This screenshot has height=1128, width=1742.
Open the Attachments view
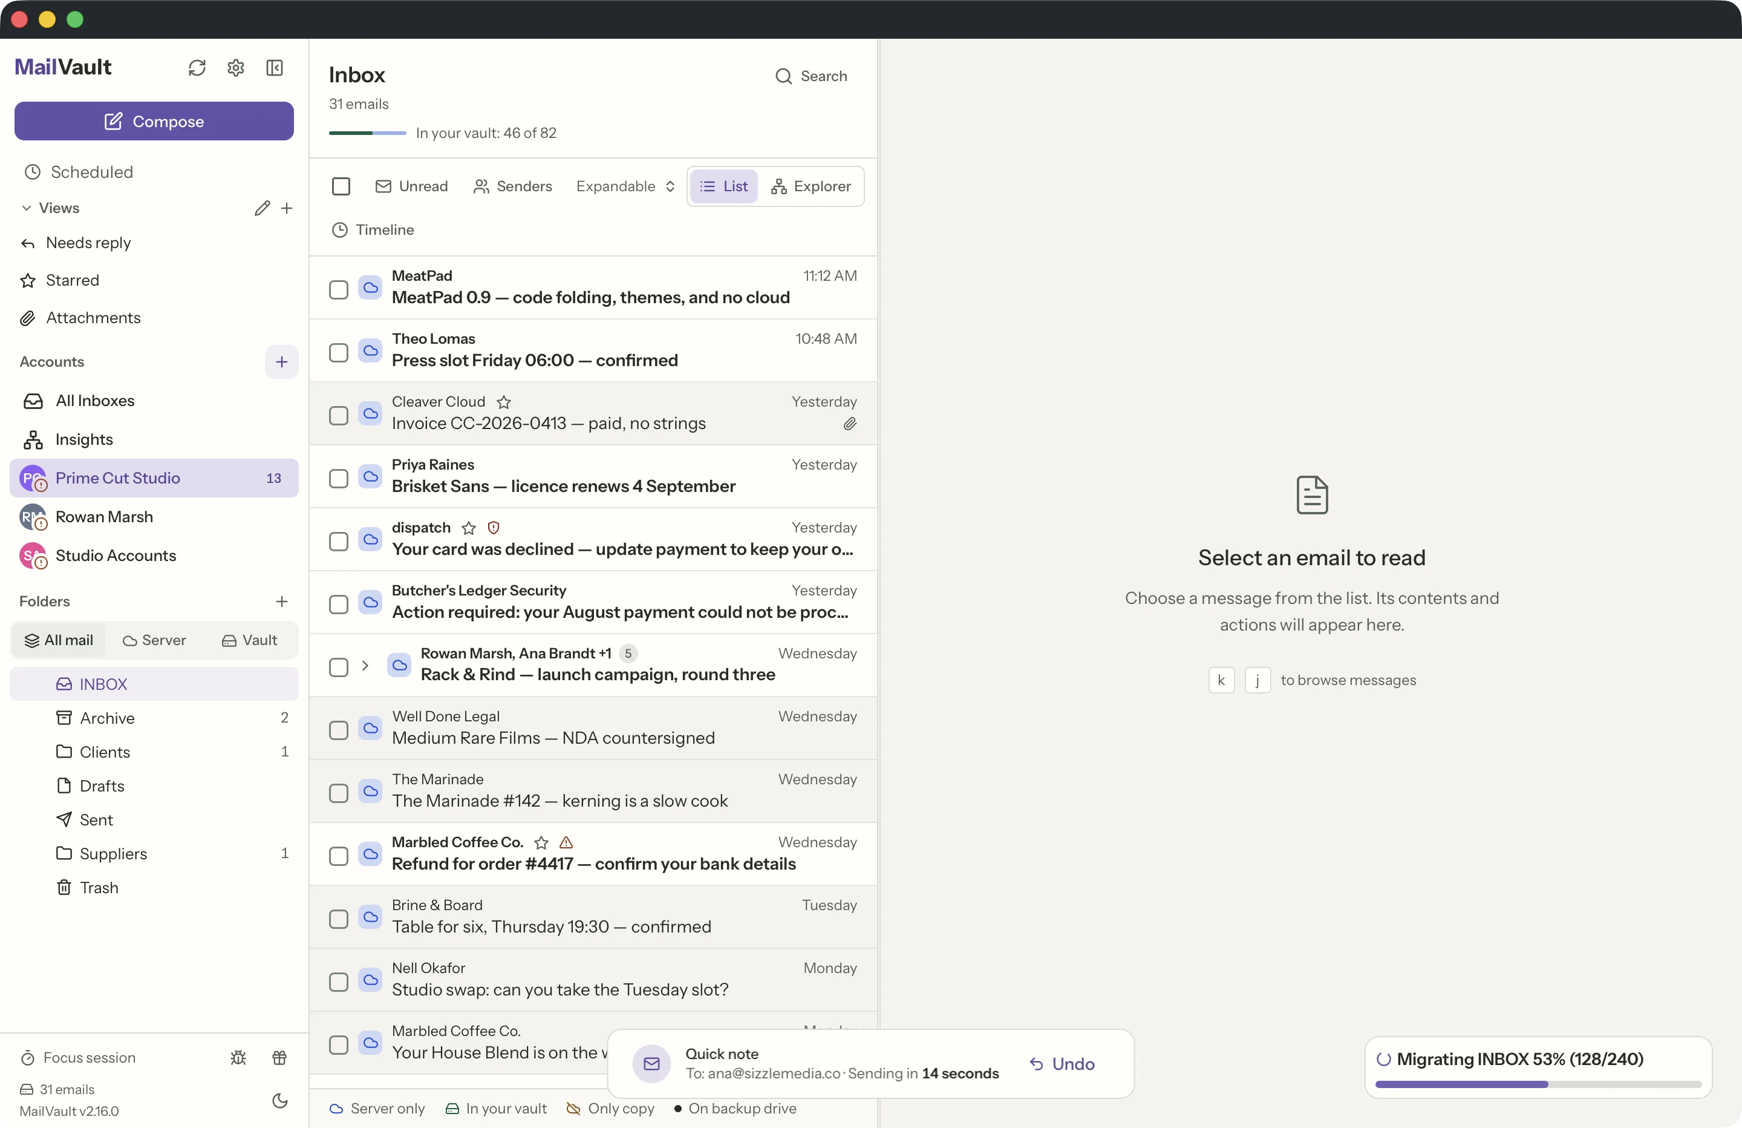pyautogui.click(x=154, y=318)
